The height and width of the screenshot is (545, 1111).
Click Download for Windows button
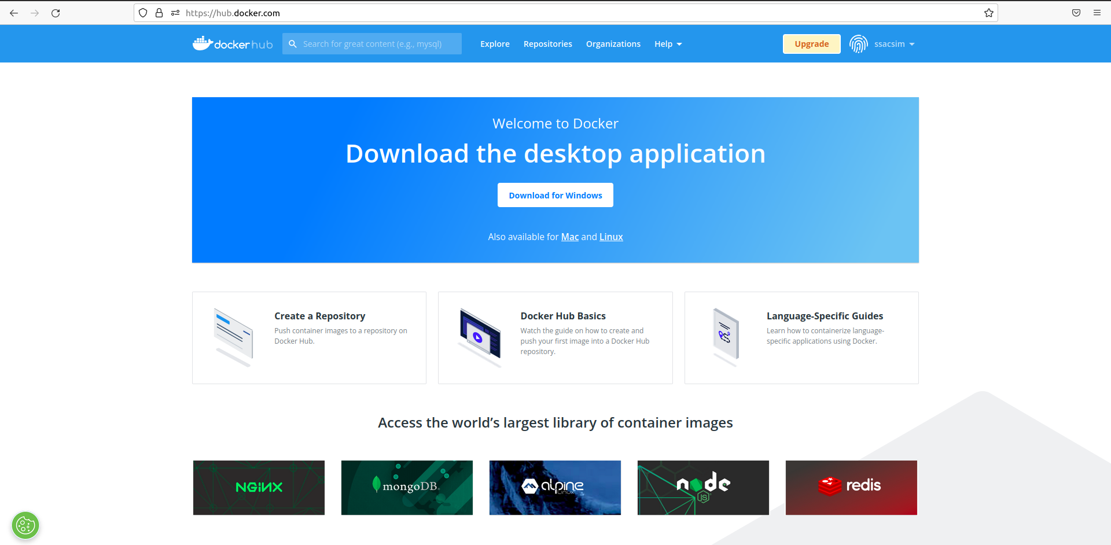(x=555, y=196)
